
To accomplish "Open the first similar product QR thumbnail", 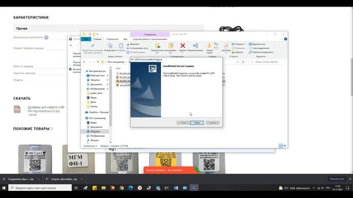I will [x=35, y=159].
